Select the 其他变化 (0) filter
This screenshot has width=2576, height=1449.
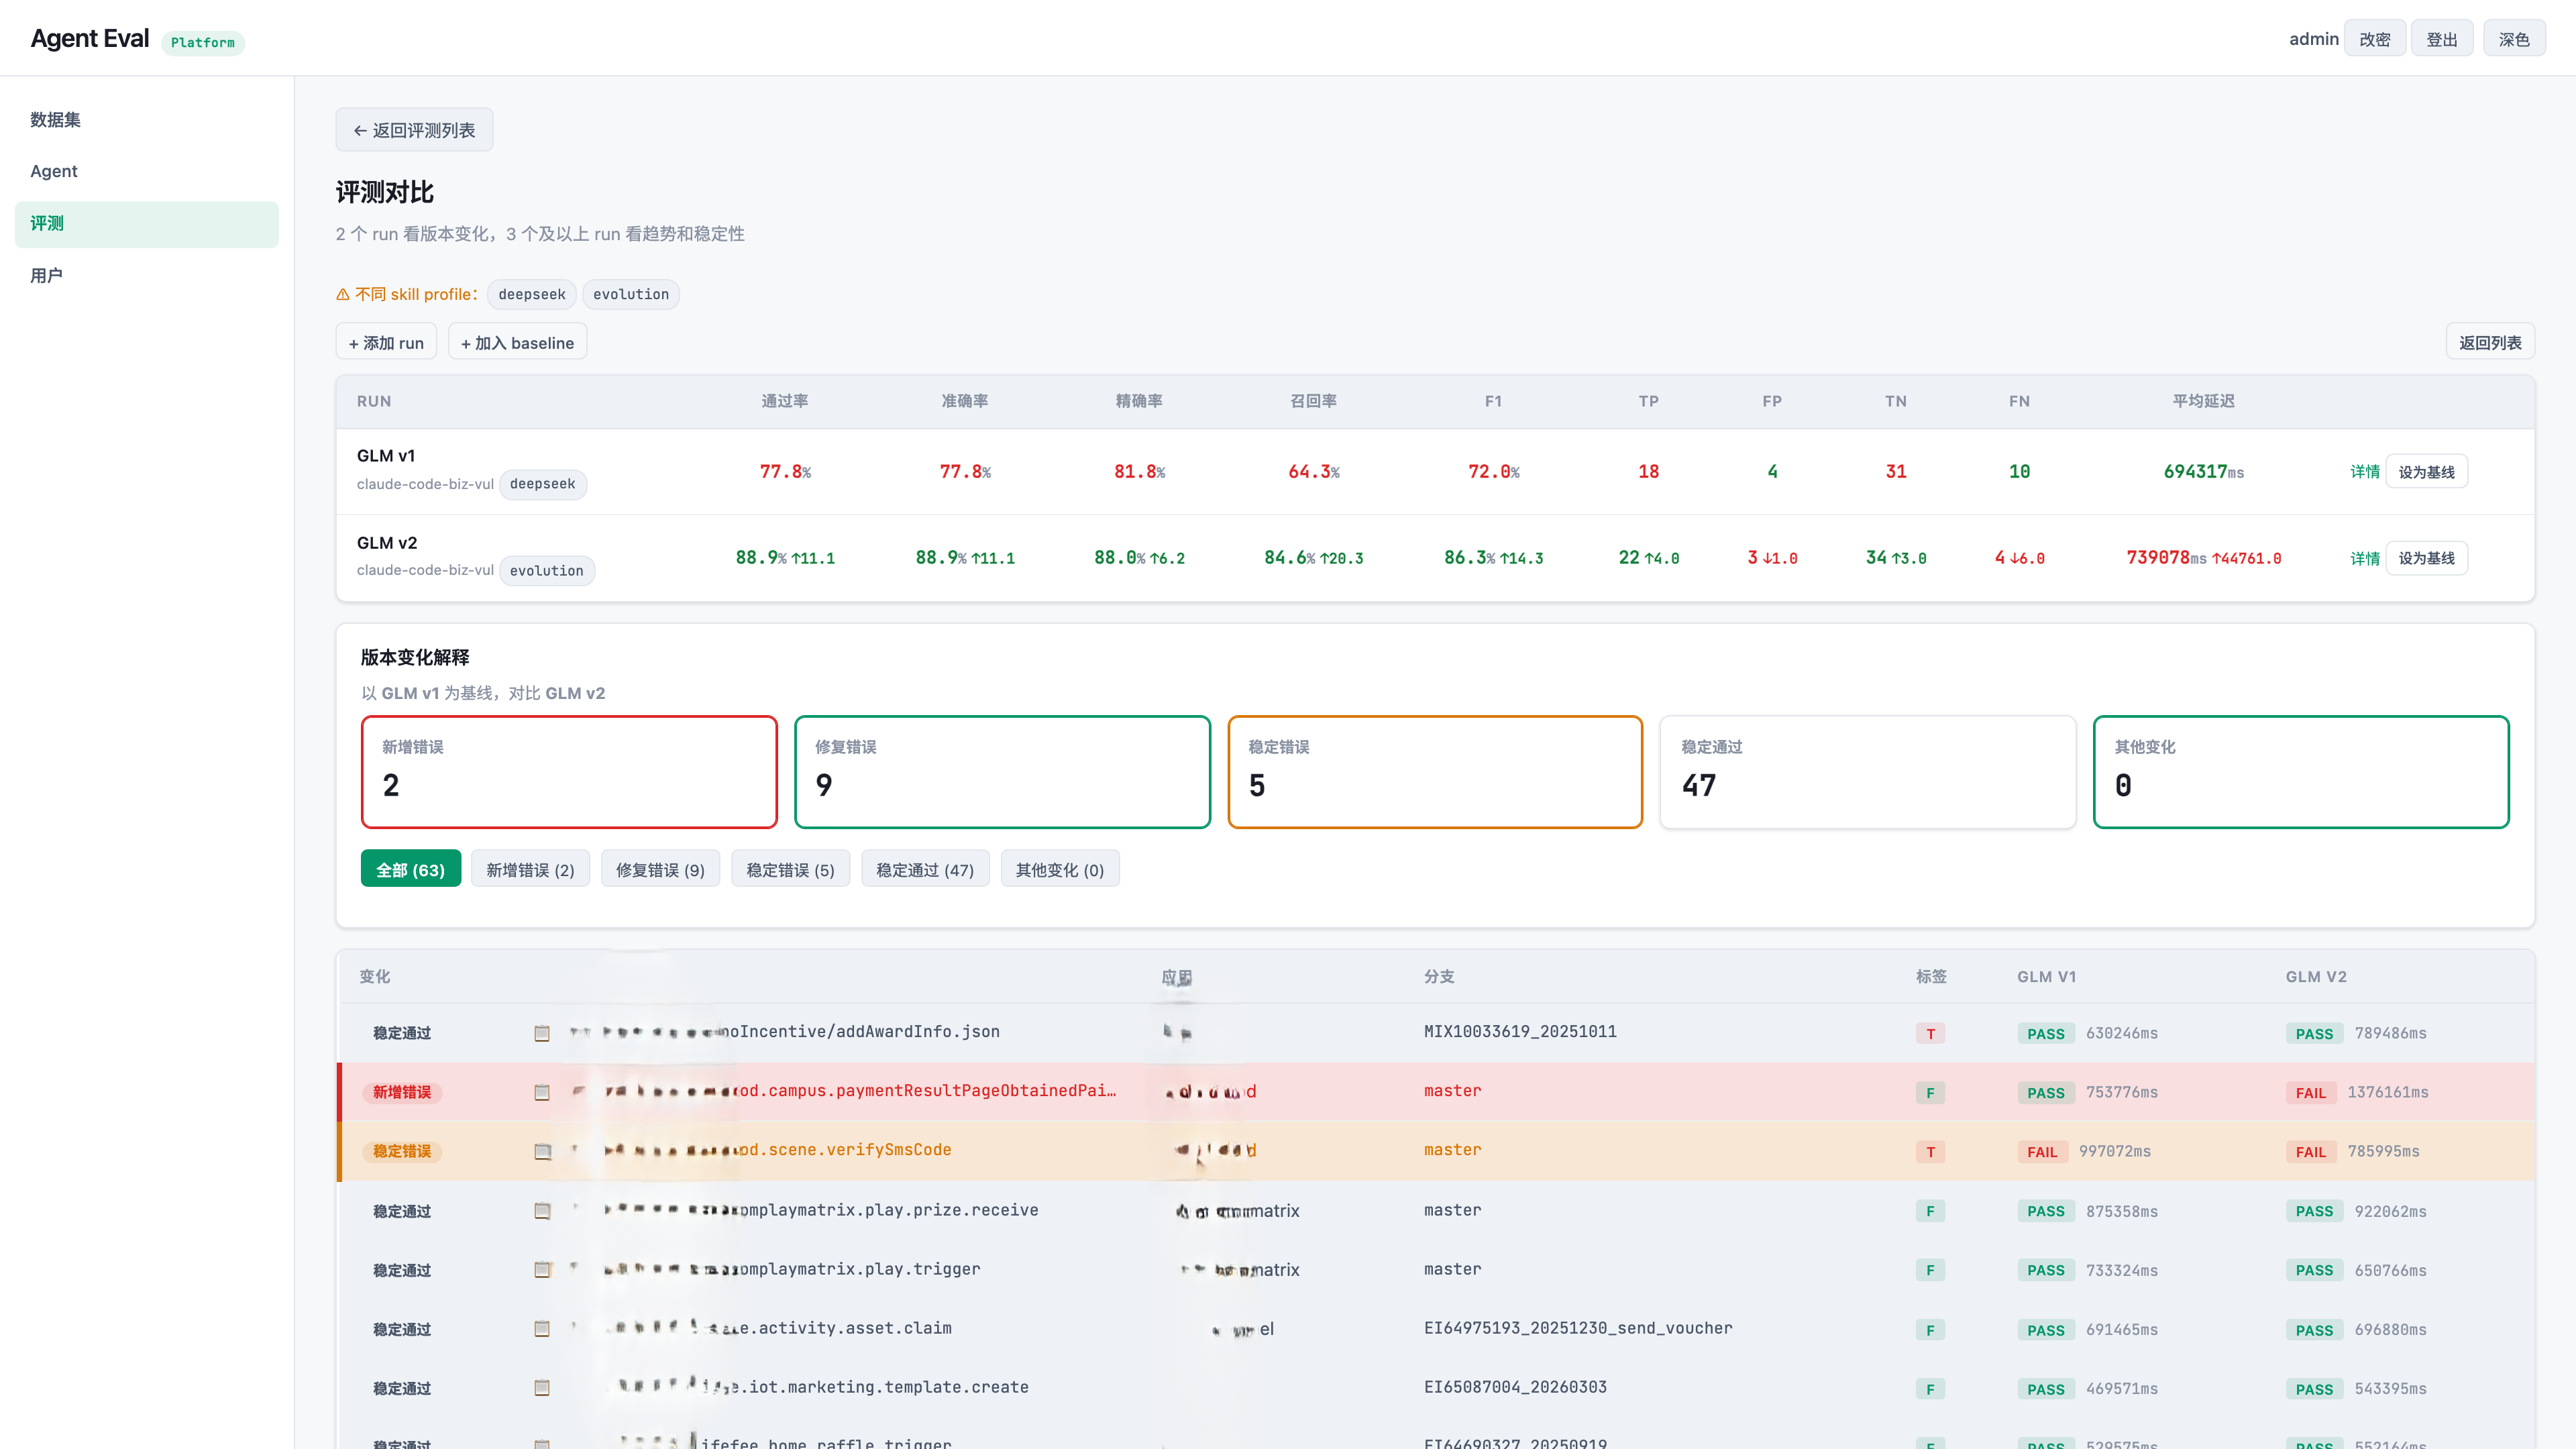click(x=1060, y=869)
